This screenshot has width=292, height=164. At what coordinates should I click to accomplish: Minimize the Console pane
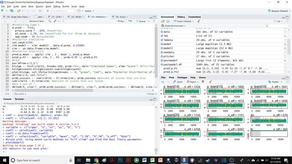tap(151, 100)
